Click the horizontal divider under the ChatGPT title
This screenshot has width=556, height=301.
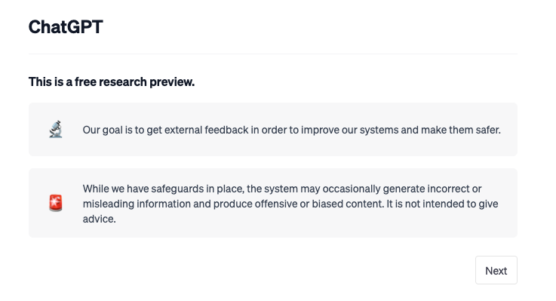(x=272, y=54)
